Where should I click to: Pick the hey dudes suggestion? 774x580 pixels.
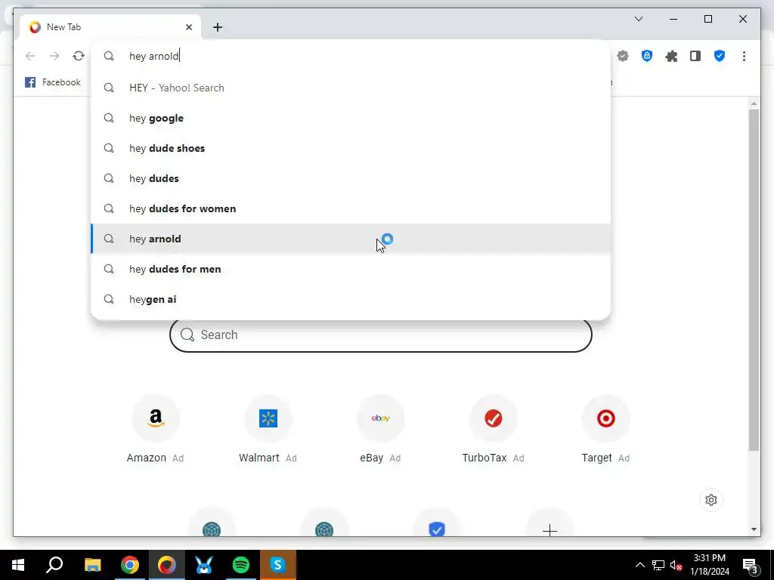click(351, 178)
